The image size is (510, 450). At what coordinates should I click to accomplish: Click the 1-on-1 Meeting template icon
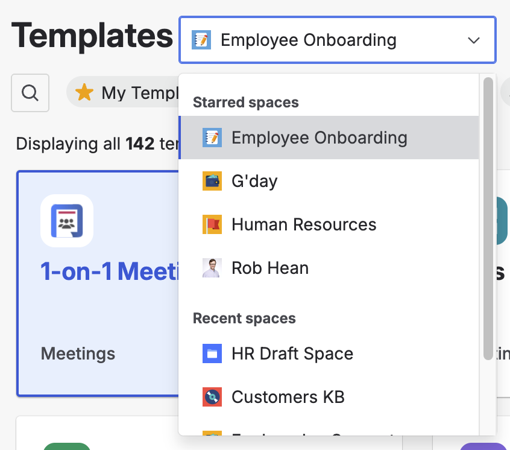67,221
